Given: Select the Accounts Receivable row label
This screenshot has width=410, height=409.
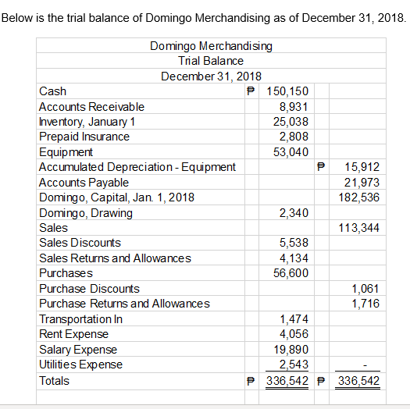Looking at the screenshot, I should coord(91,107).
